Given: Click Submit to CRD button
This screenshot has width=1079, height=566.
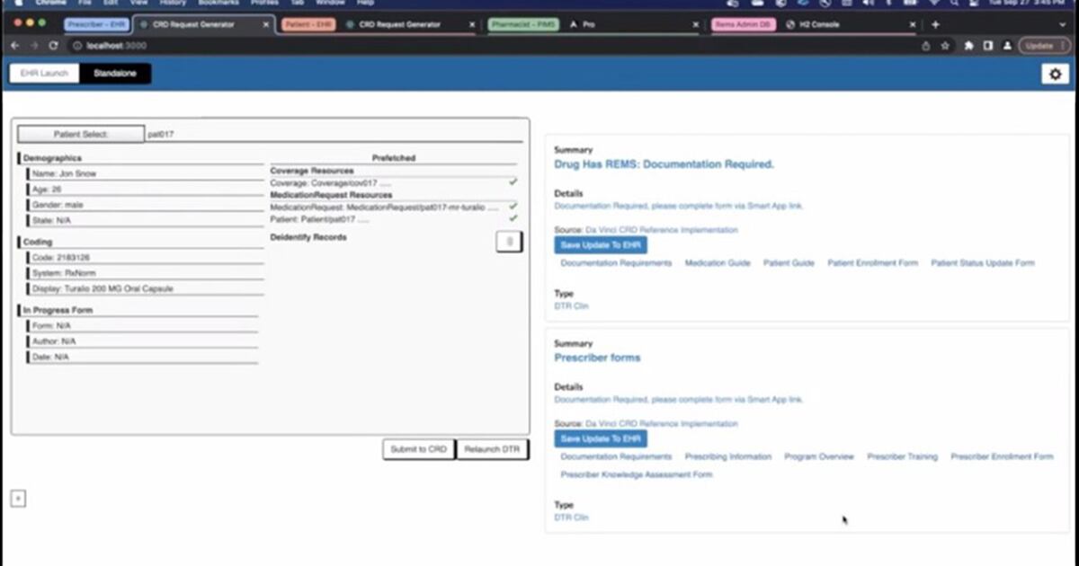Looking at the screenshot, I should click(418, 449).
